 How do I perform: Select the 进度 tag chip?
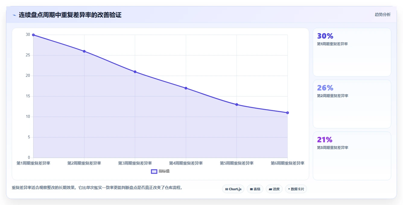click(x=274, y=189)
